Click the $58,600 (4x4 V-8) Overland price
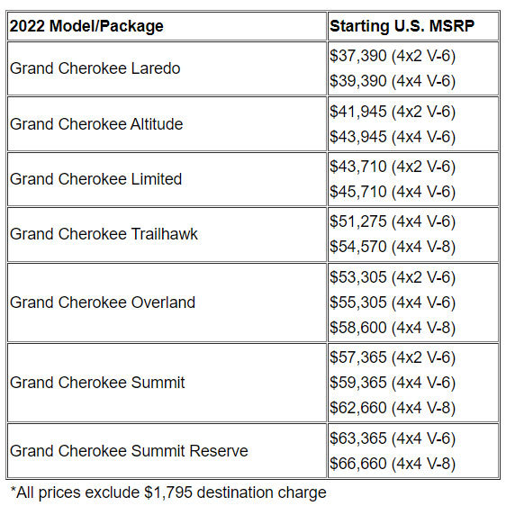The height and width of the screenshot is (506, 506). click(393, 328)
